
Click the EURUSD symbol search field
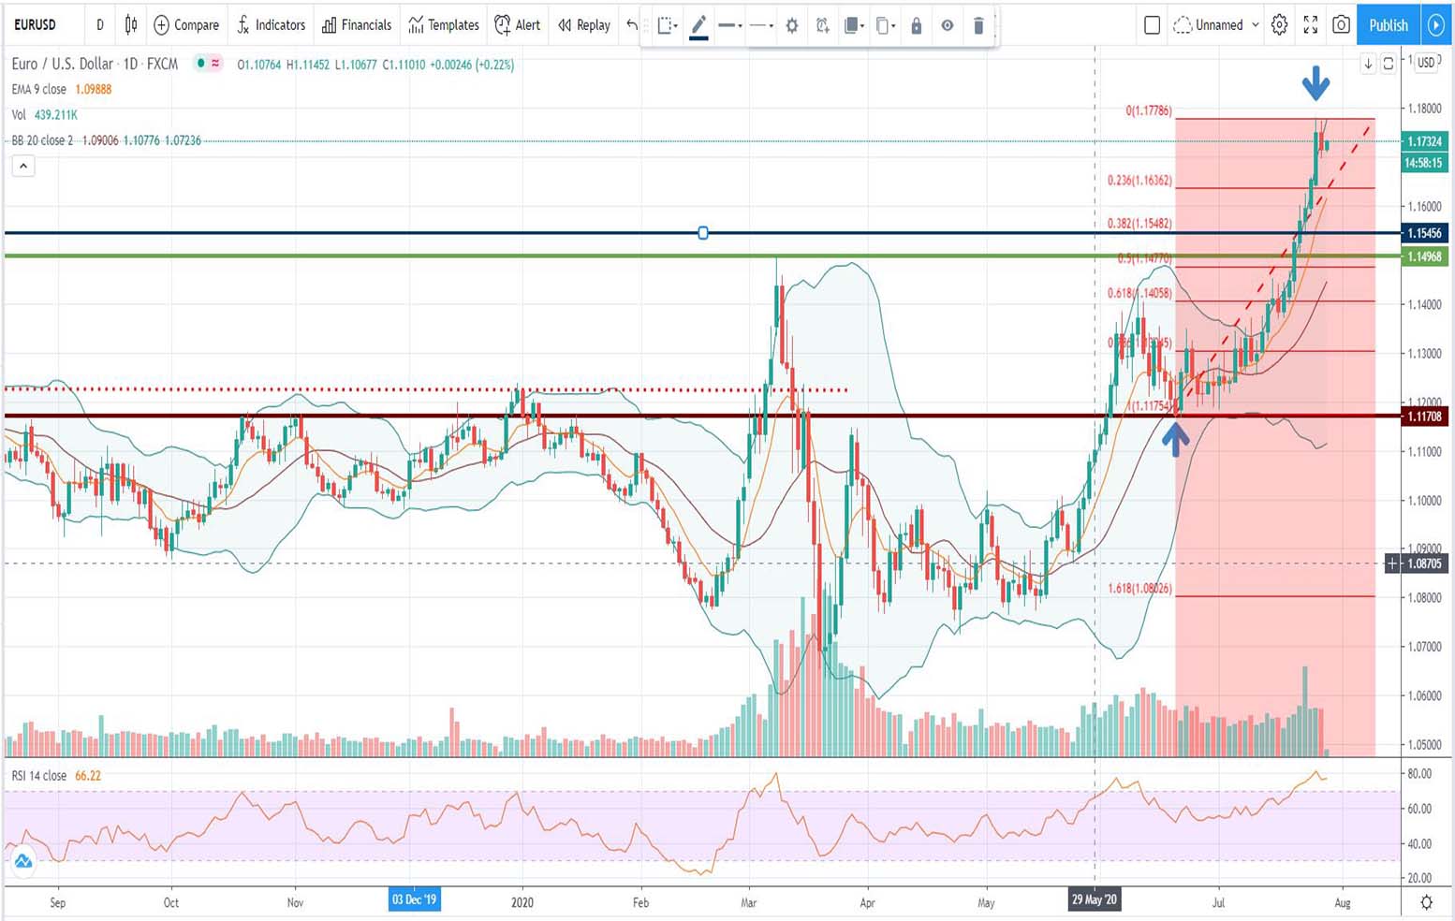point(36,25)
